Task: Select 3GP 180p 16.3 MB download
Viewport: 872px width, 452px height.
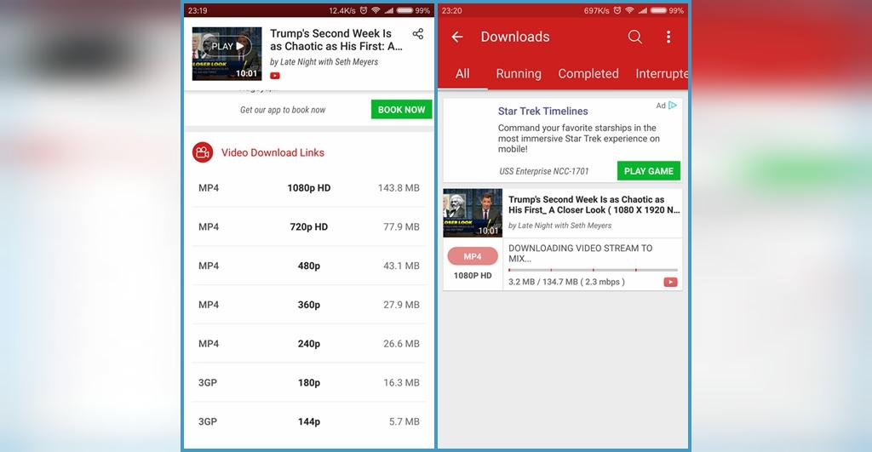Action: [308, 382]
